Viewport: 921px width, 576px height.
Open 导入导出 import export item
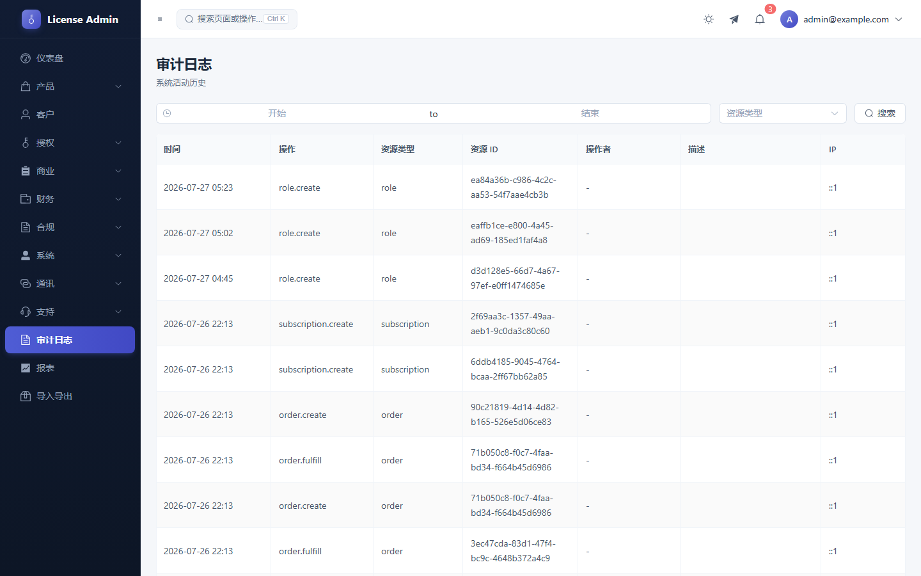pyautogui.click(x=70, y=396)
